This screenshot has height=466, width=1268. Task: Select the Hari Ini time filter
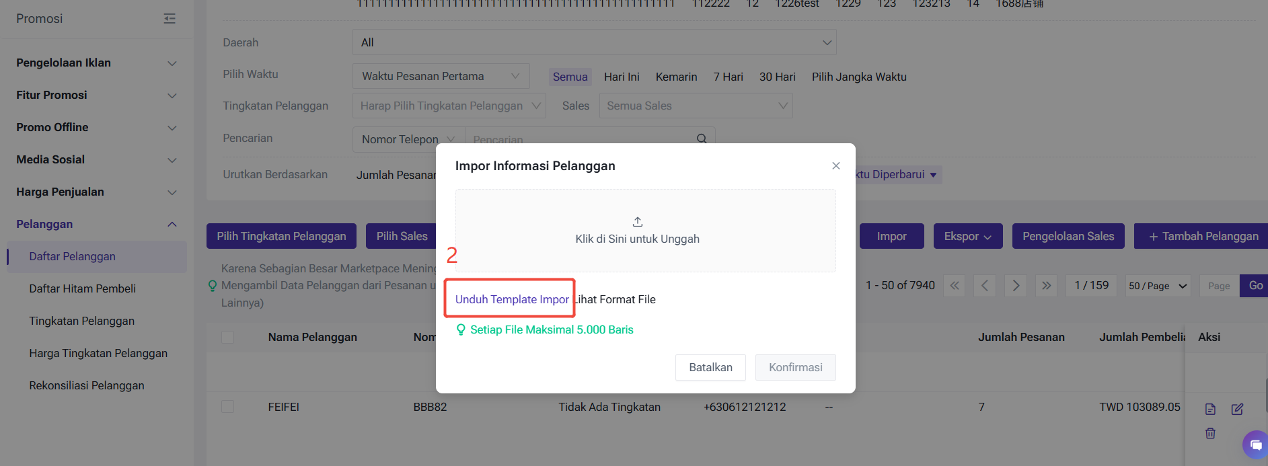[x=622, y=77]
